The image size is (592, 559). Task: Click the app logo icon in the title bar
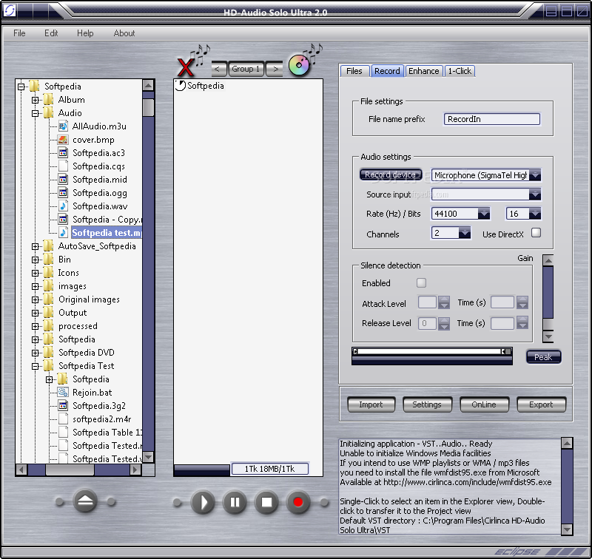[x=9, y=10]
